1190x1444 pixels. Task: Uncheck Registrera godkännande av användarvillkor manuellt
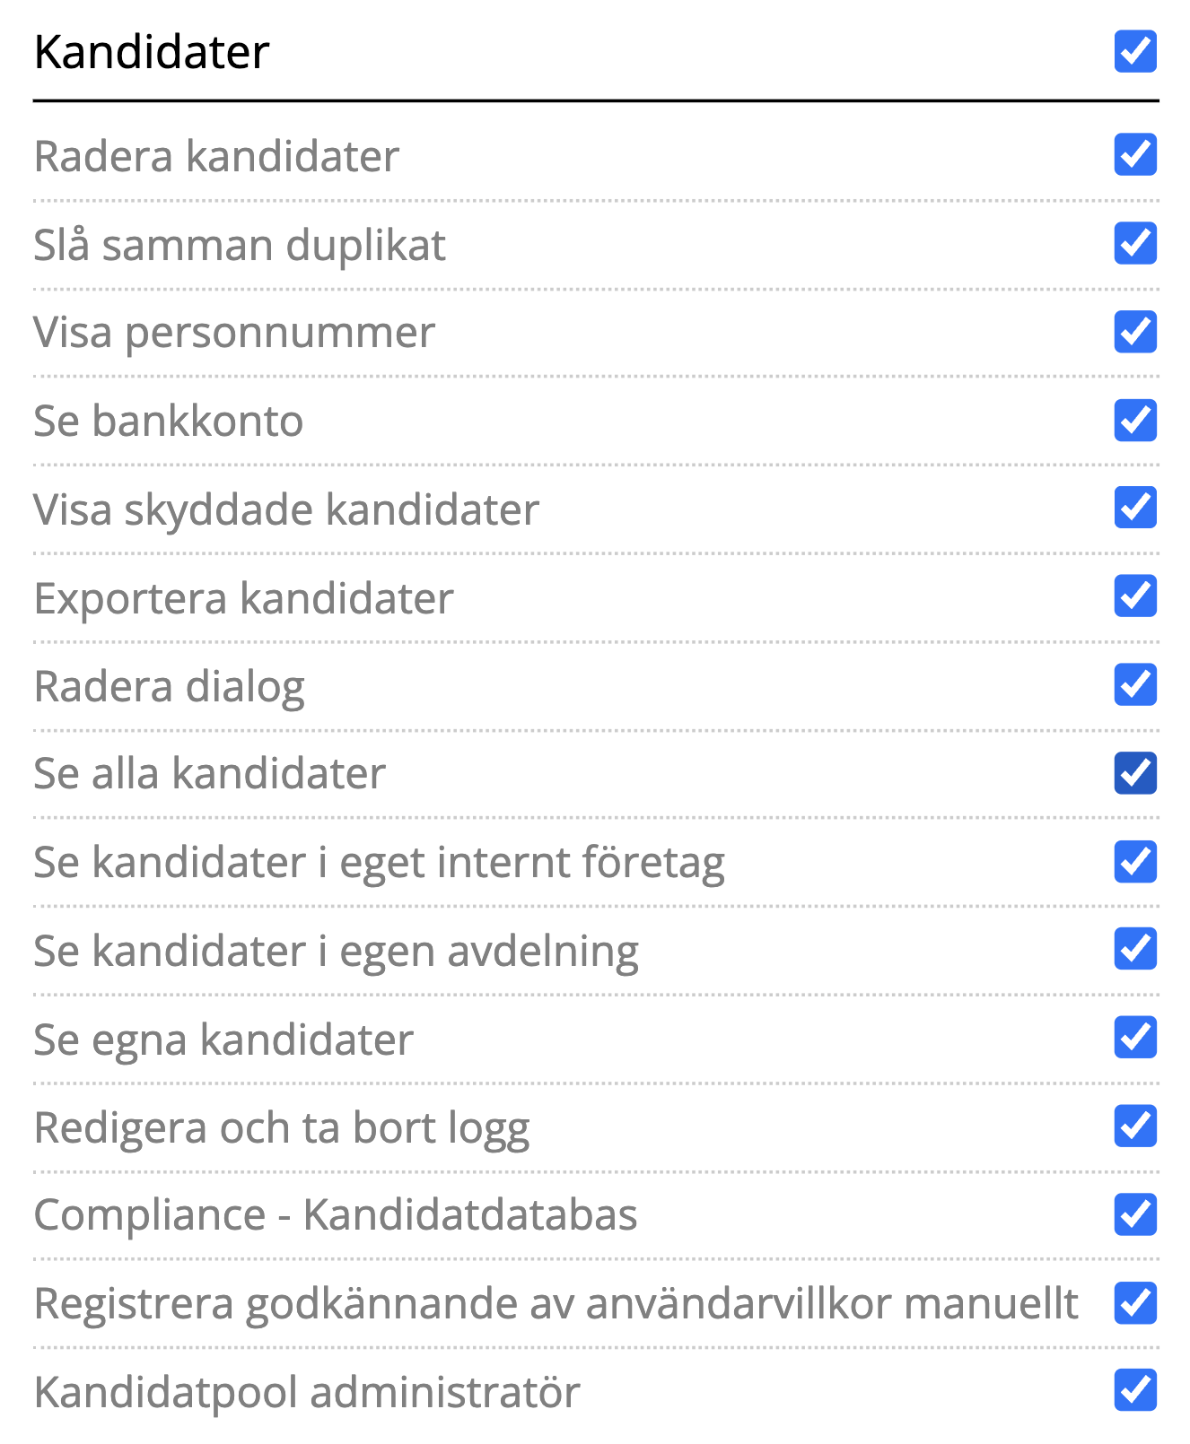pos(1135,1303)
